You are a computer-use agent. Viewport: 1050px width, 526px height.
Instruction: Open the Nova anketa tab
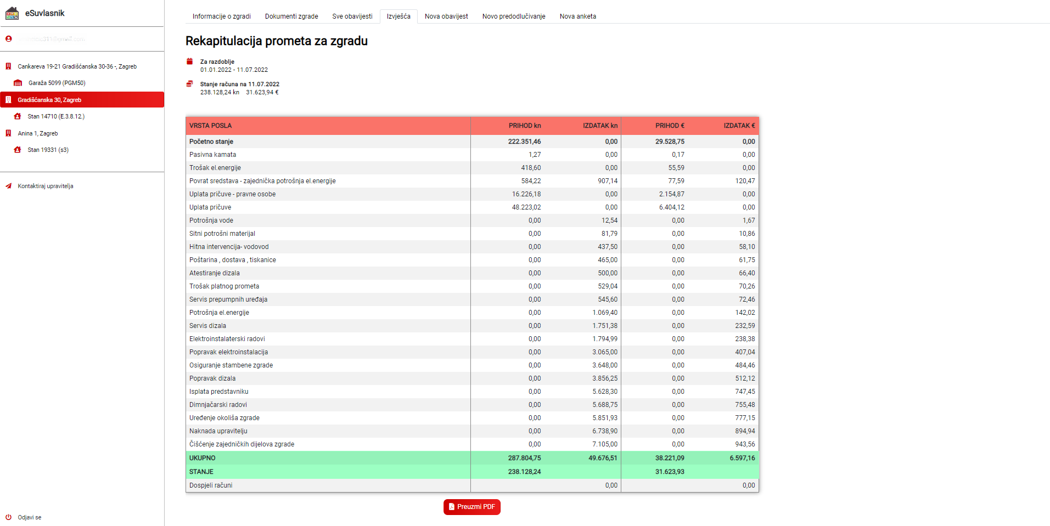tap(577, 16)
